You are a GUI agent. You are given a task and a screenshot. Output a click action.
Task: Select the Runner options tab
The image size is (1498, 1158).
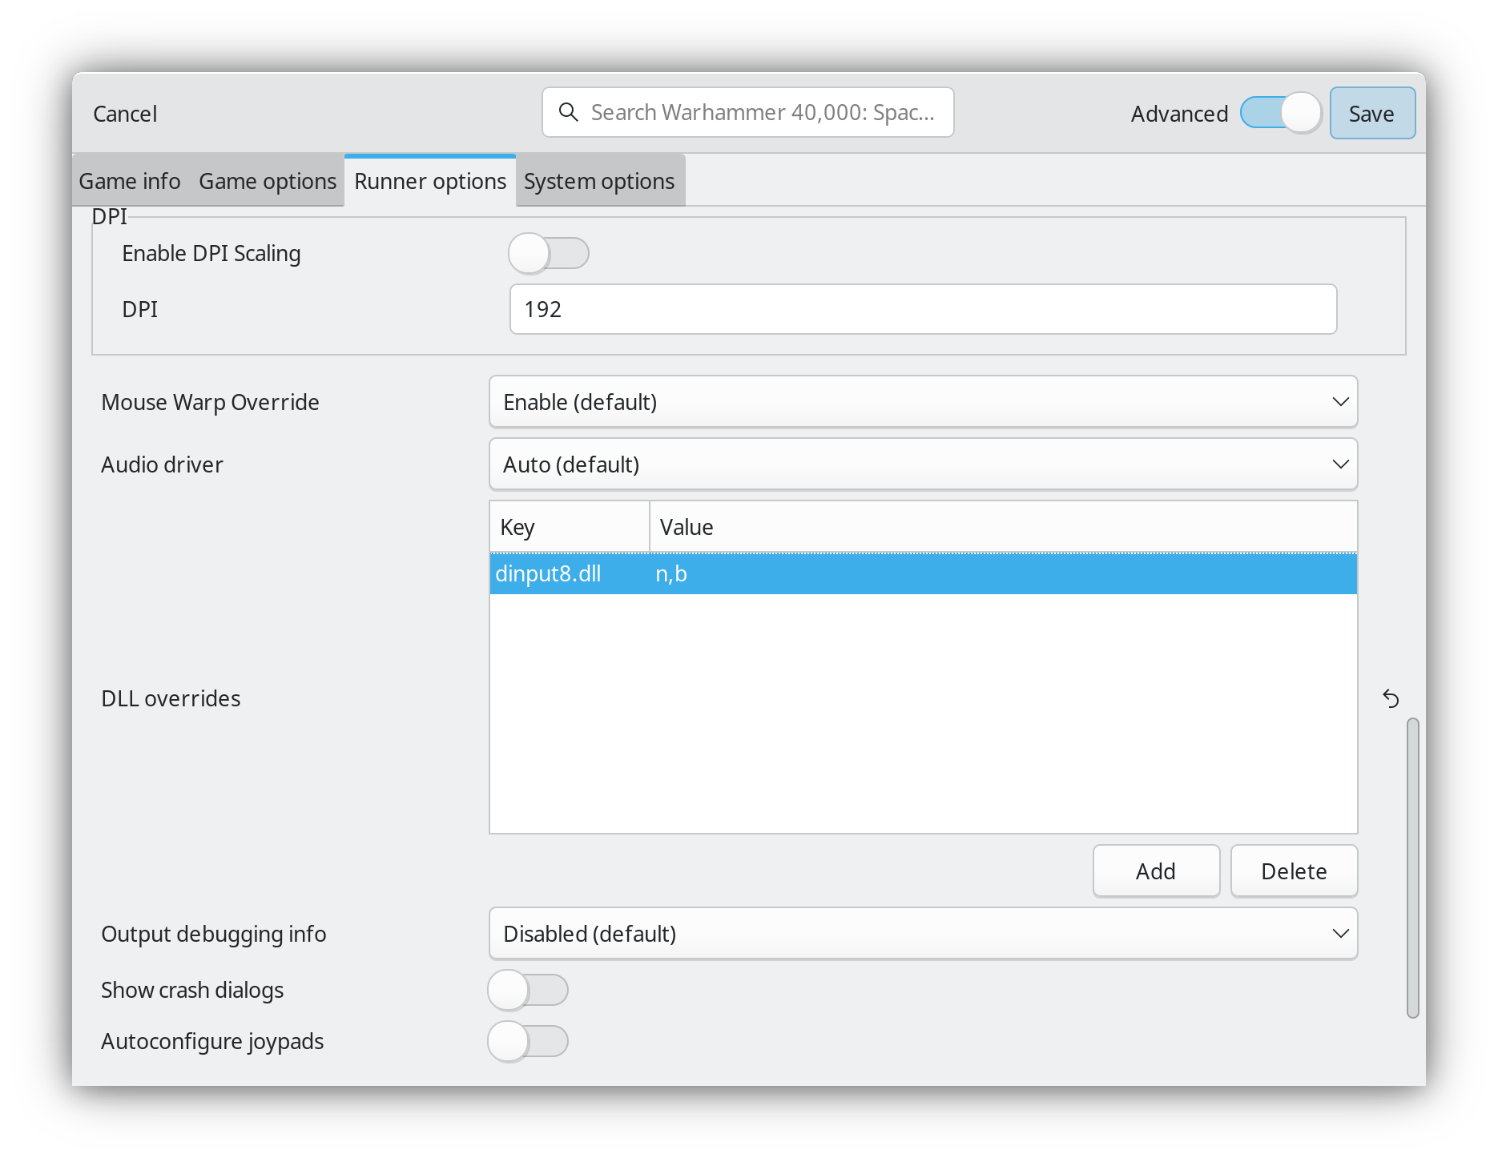tap(430, 181)
